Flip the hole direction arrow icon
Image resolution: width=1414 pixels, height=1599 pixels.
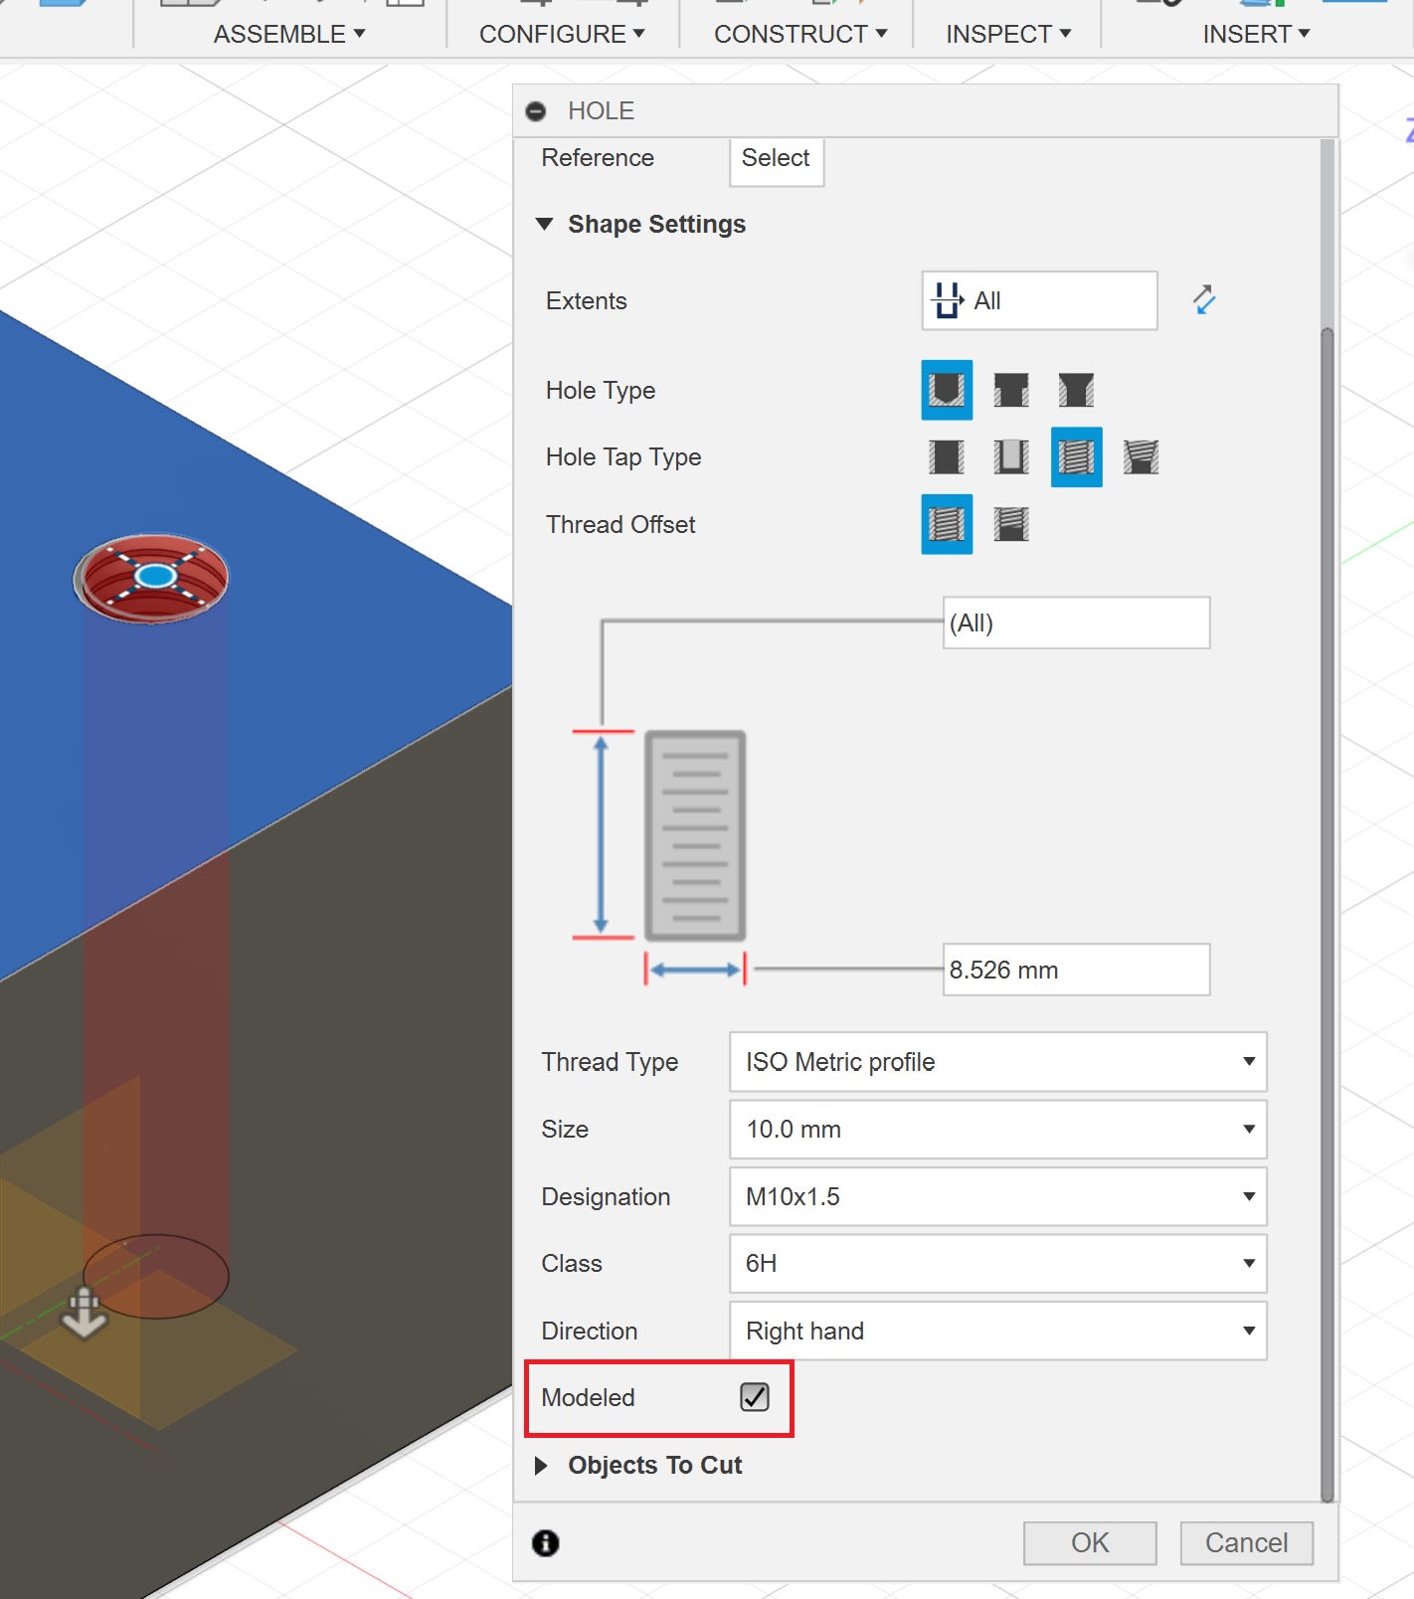tap(1204, 300)
